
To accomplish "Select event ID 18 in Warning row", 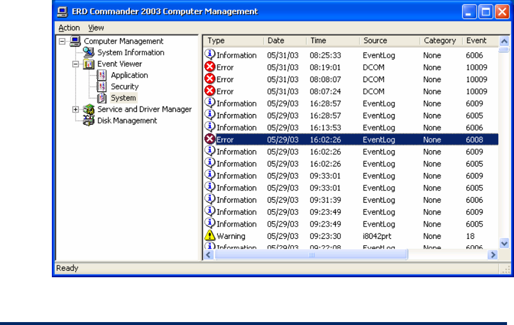I will (x=470, y=236).
